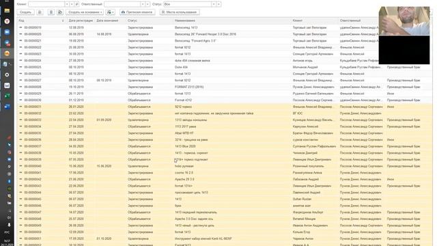Select row named Apache 29 3.0
Image resolution: width=437 pixels, height=246 pixels.
(x=225, y=179)
